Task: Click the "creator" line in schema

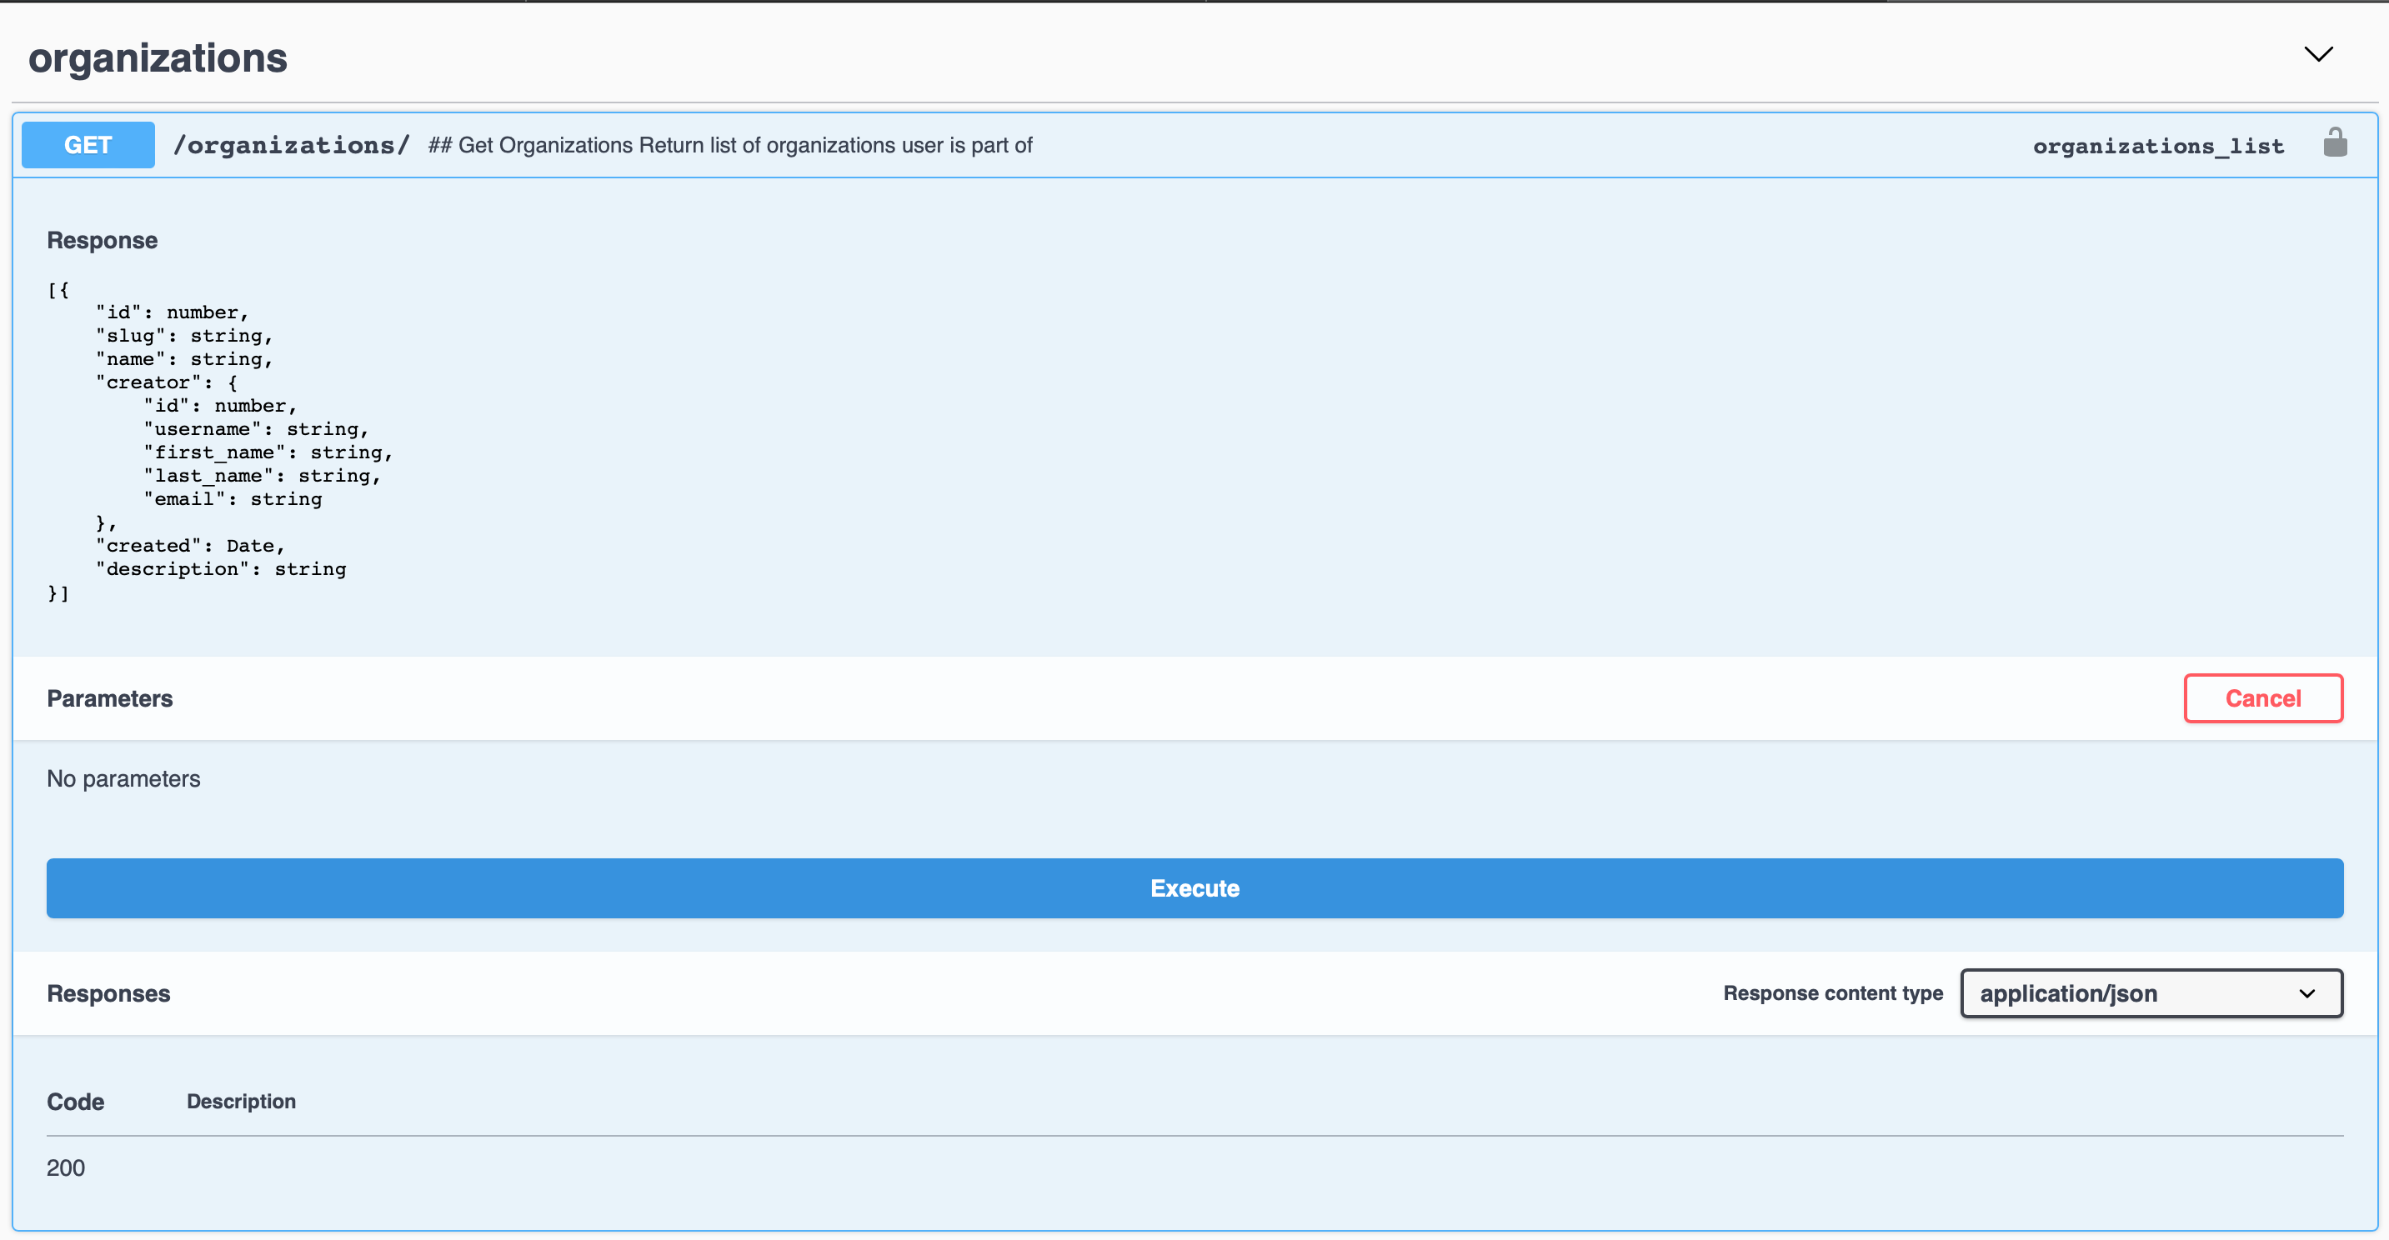Action: coord(167,382)
